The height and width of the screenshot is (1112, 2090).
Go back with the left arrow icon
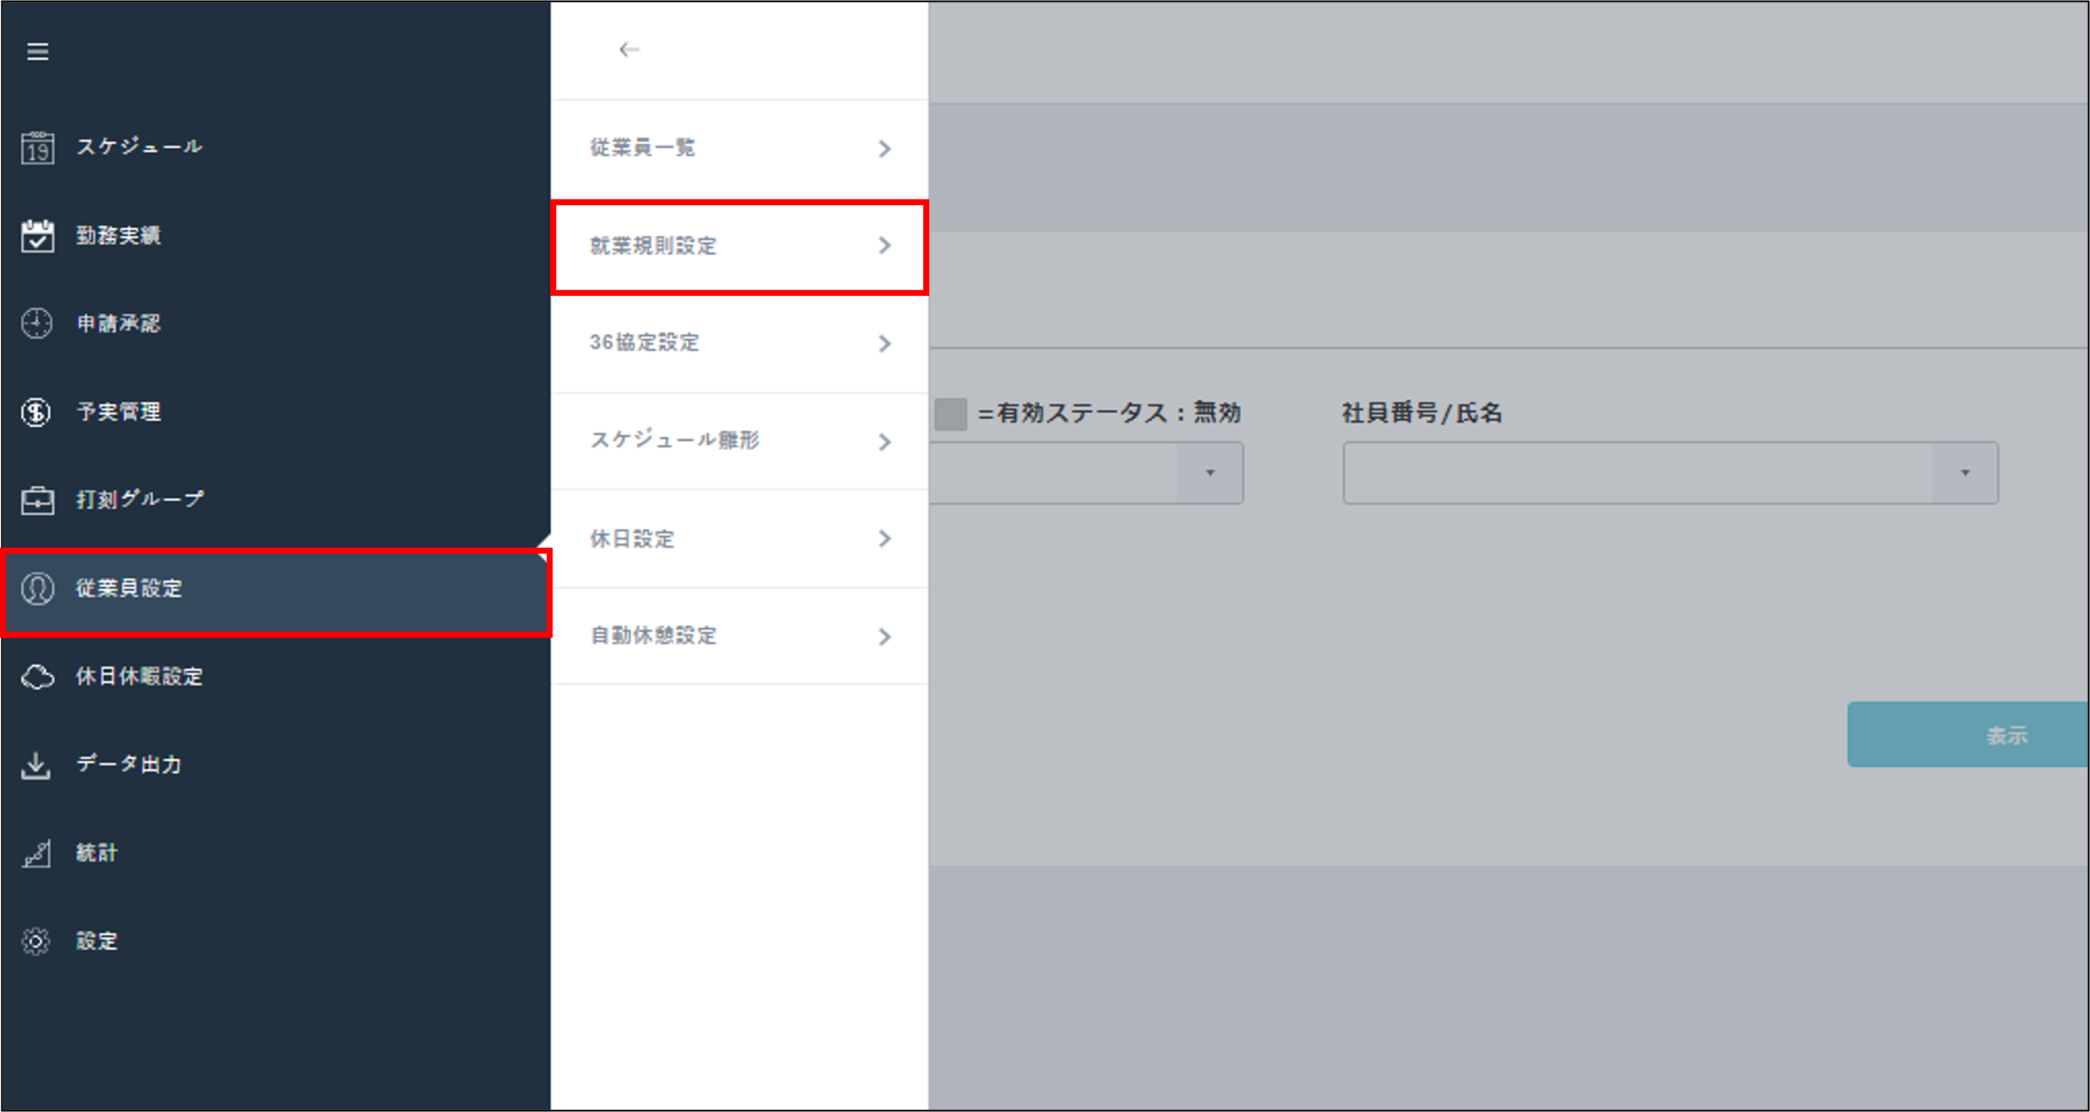629,50
